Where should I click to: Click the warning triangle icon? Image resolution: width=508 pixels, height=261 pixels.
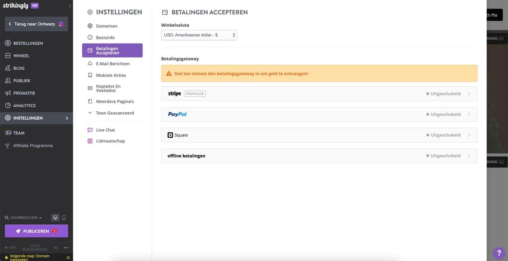tap(169, 74)
